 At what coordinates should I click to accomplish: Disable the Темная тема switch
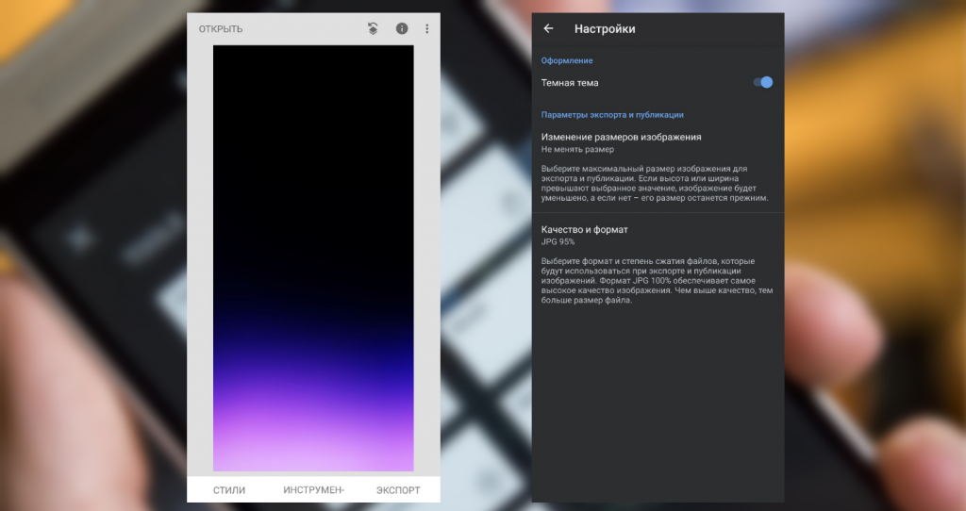(763, 83)
